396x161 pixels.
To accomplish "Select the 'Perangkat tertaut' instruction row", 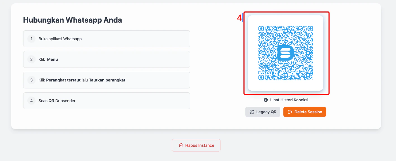I will point(106,80).
